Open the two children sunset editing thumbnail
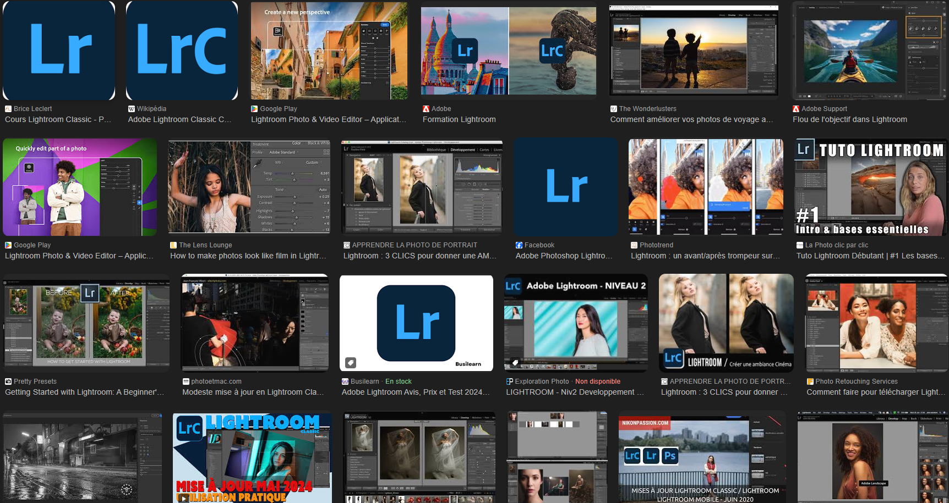949x503 pixels. tap(694, 51)
